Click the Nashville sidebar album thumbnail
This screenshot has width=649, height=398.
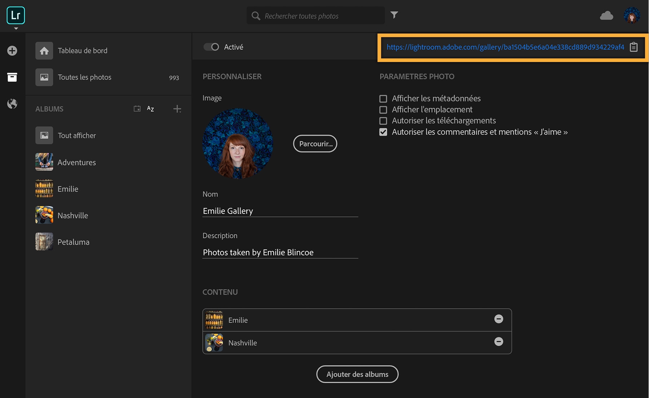(44, 215)
